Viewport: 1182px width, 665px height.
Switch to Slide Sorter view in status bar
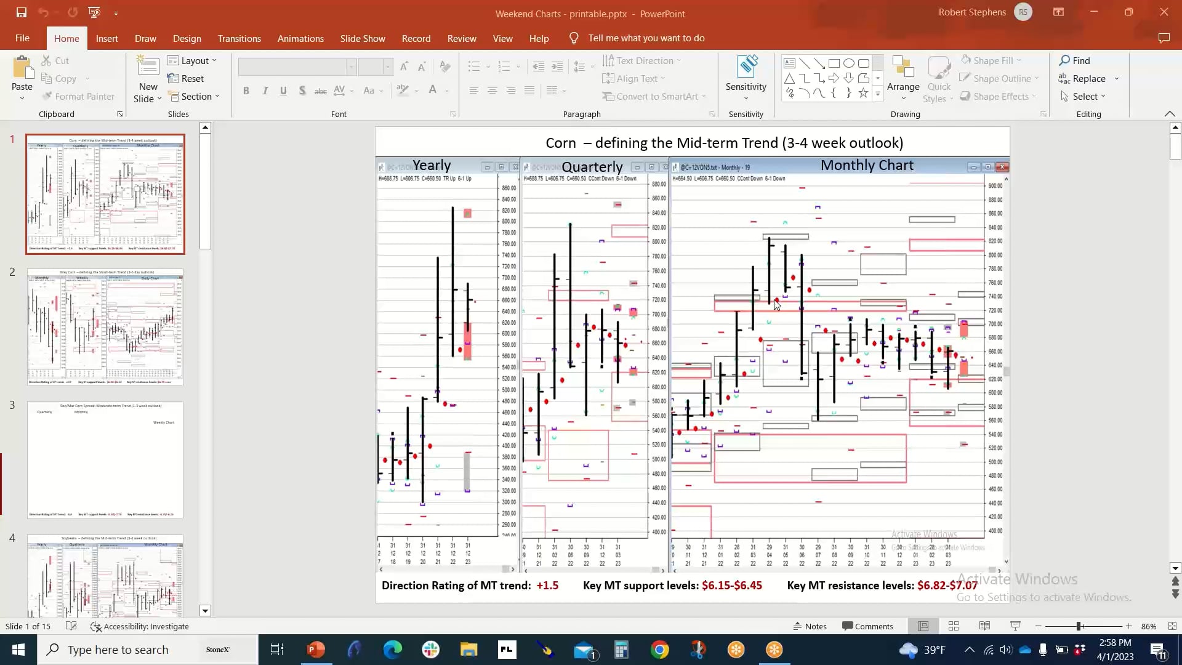(954, 626)
